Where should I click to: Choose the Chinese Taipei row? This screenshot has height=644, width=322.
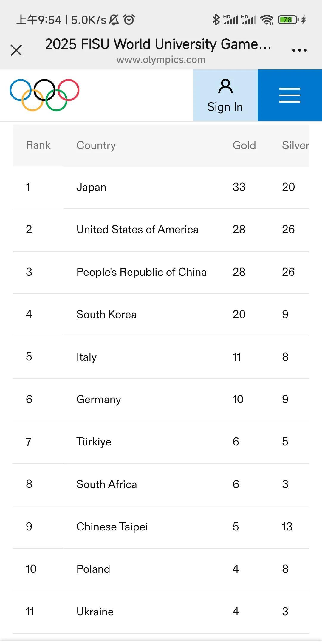161,527
